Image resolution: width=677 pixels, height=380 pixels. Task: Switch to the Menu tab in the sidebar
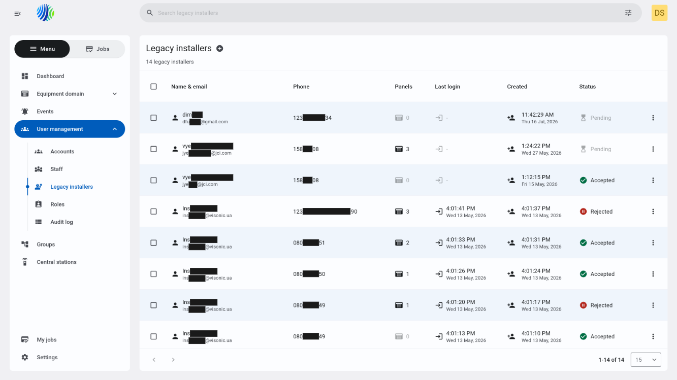click(x=42, y=49)
